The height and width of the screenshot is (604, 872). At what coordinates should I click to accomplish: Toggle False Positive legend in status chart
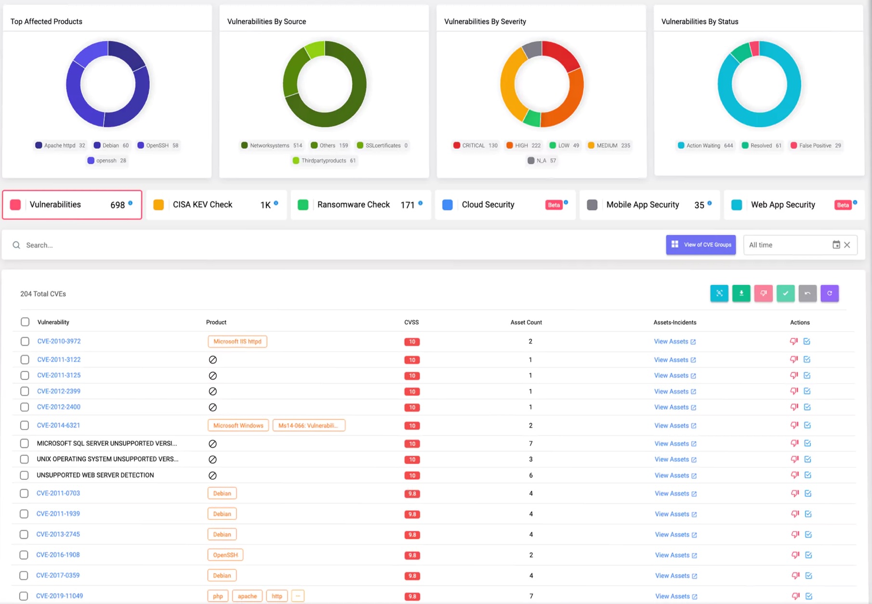click(x=816, y=145)
